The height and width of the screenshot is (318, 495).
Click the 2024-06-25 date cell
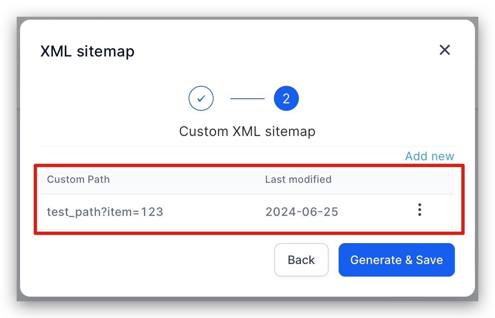(x=301, y=212)
